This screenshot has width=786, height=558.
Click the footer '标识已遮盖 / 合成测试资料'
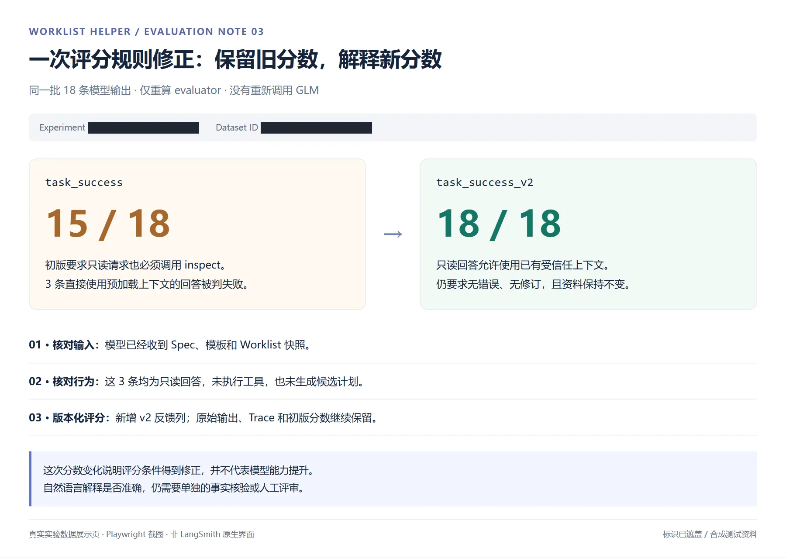pyautogui.click(x=710, y=534)
